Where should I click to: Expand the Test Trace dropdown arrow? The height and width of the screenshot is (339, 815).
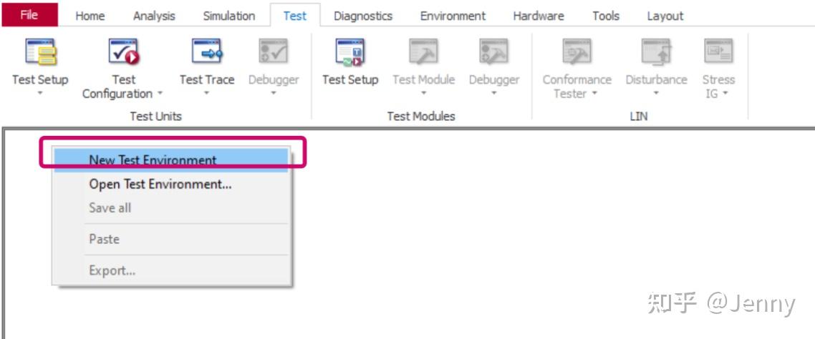pos(206,94)
